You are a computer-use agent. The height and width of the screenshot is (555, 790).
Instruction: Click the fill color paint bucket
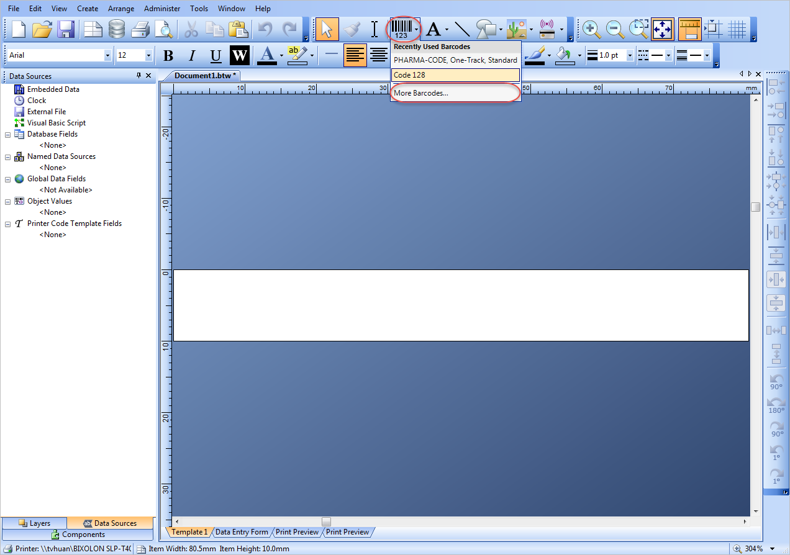tap(565, 55)
